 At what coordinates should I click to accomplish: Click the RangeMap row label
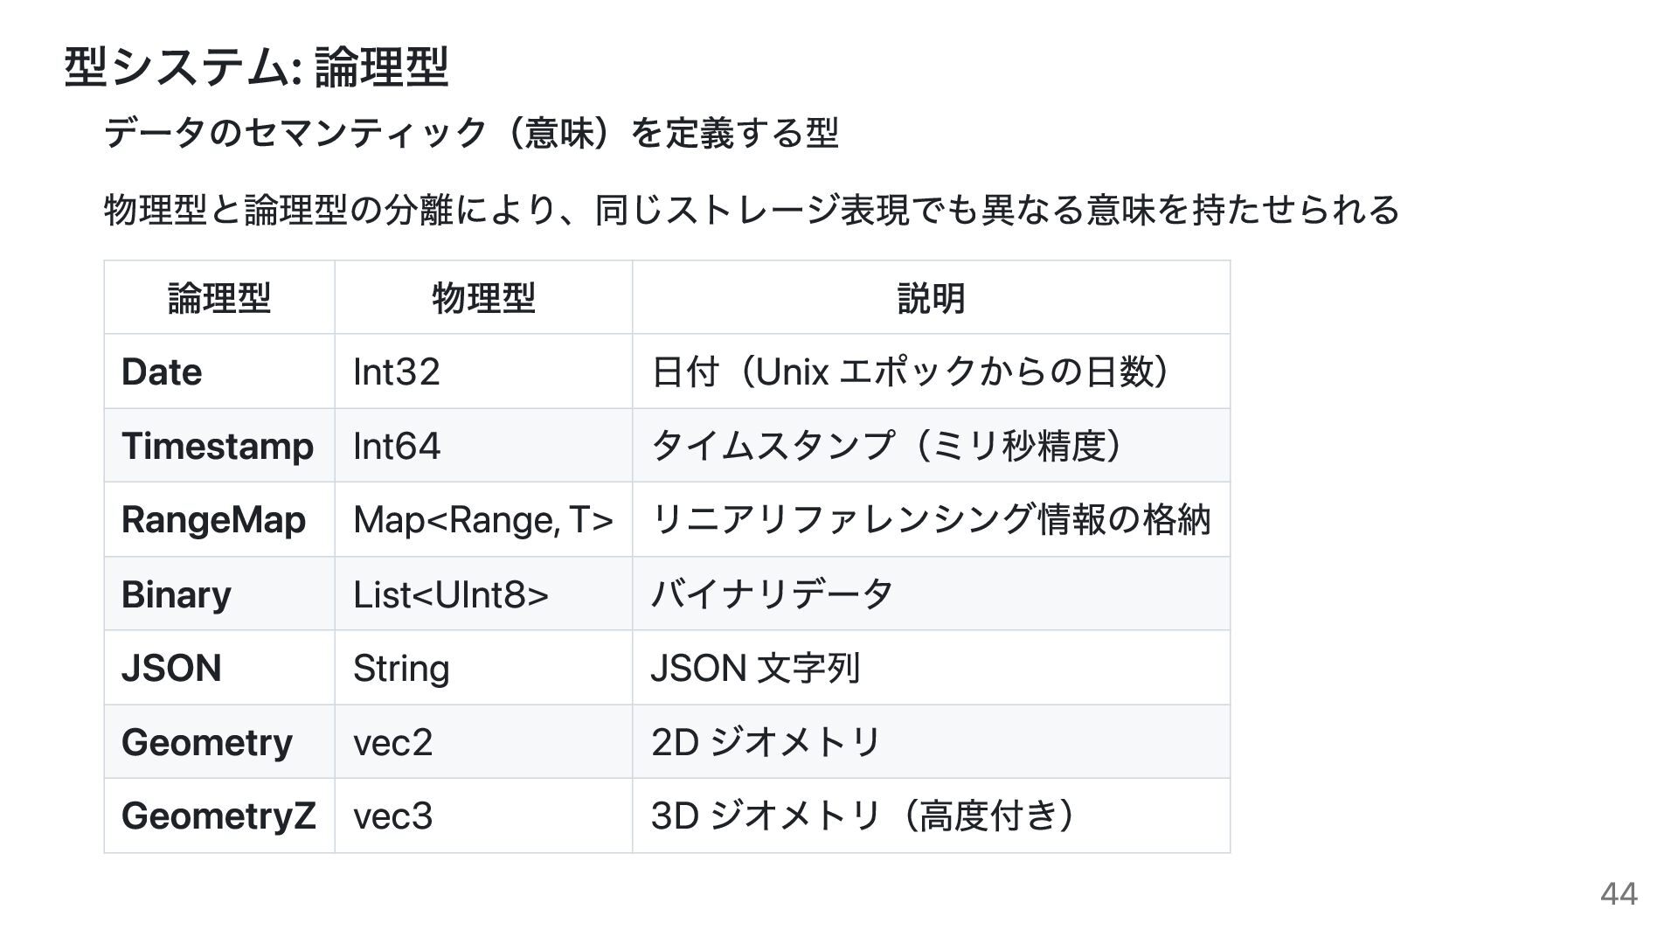pyautogui.click(x=213, y=520)
